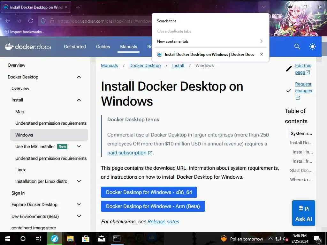Screen dimensions: 327x245
Task: Jump to System r... contents entry
Action: (x=301, y=134)
